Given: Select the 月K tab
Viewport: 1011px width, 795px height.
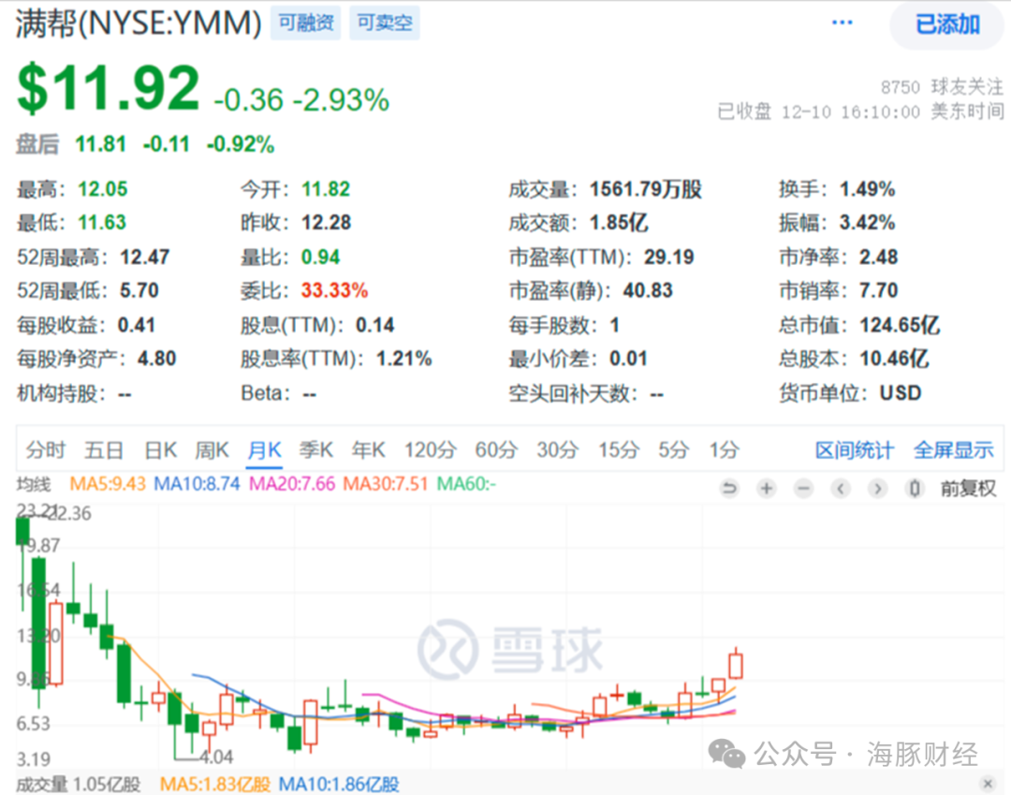Looking at the screenshot, I should [264, 449].
